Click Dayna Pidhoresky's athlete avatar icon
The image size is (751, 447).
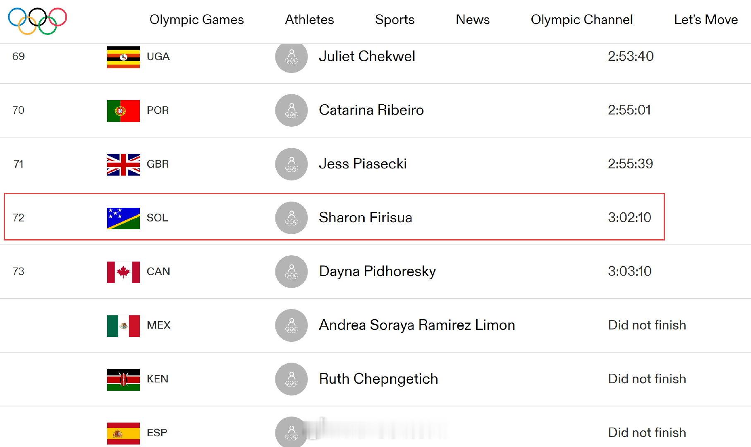point(291,272)
